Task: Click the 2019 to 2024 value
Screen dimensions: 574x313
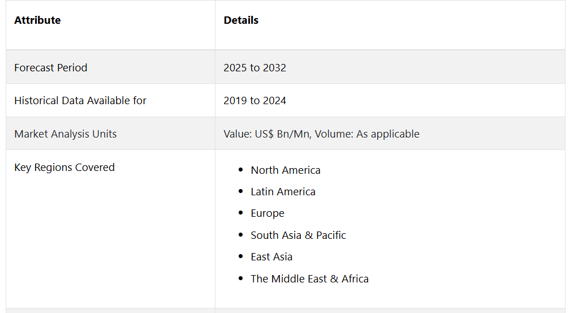Action: tap(255, 101)
